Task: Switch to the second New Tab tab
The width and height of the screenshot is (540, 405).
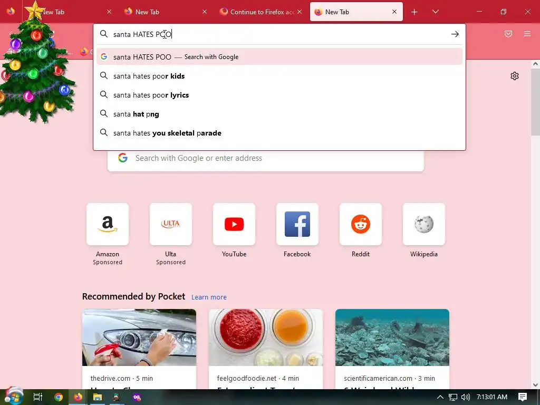Action: coord(165,12)
